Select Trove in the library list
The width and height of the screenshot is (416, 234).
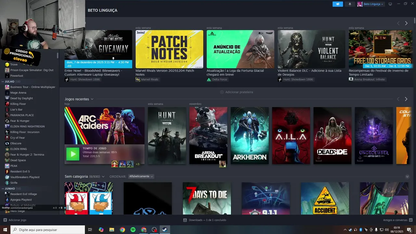14,65
